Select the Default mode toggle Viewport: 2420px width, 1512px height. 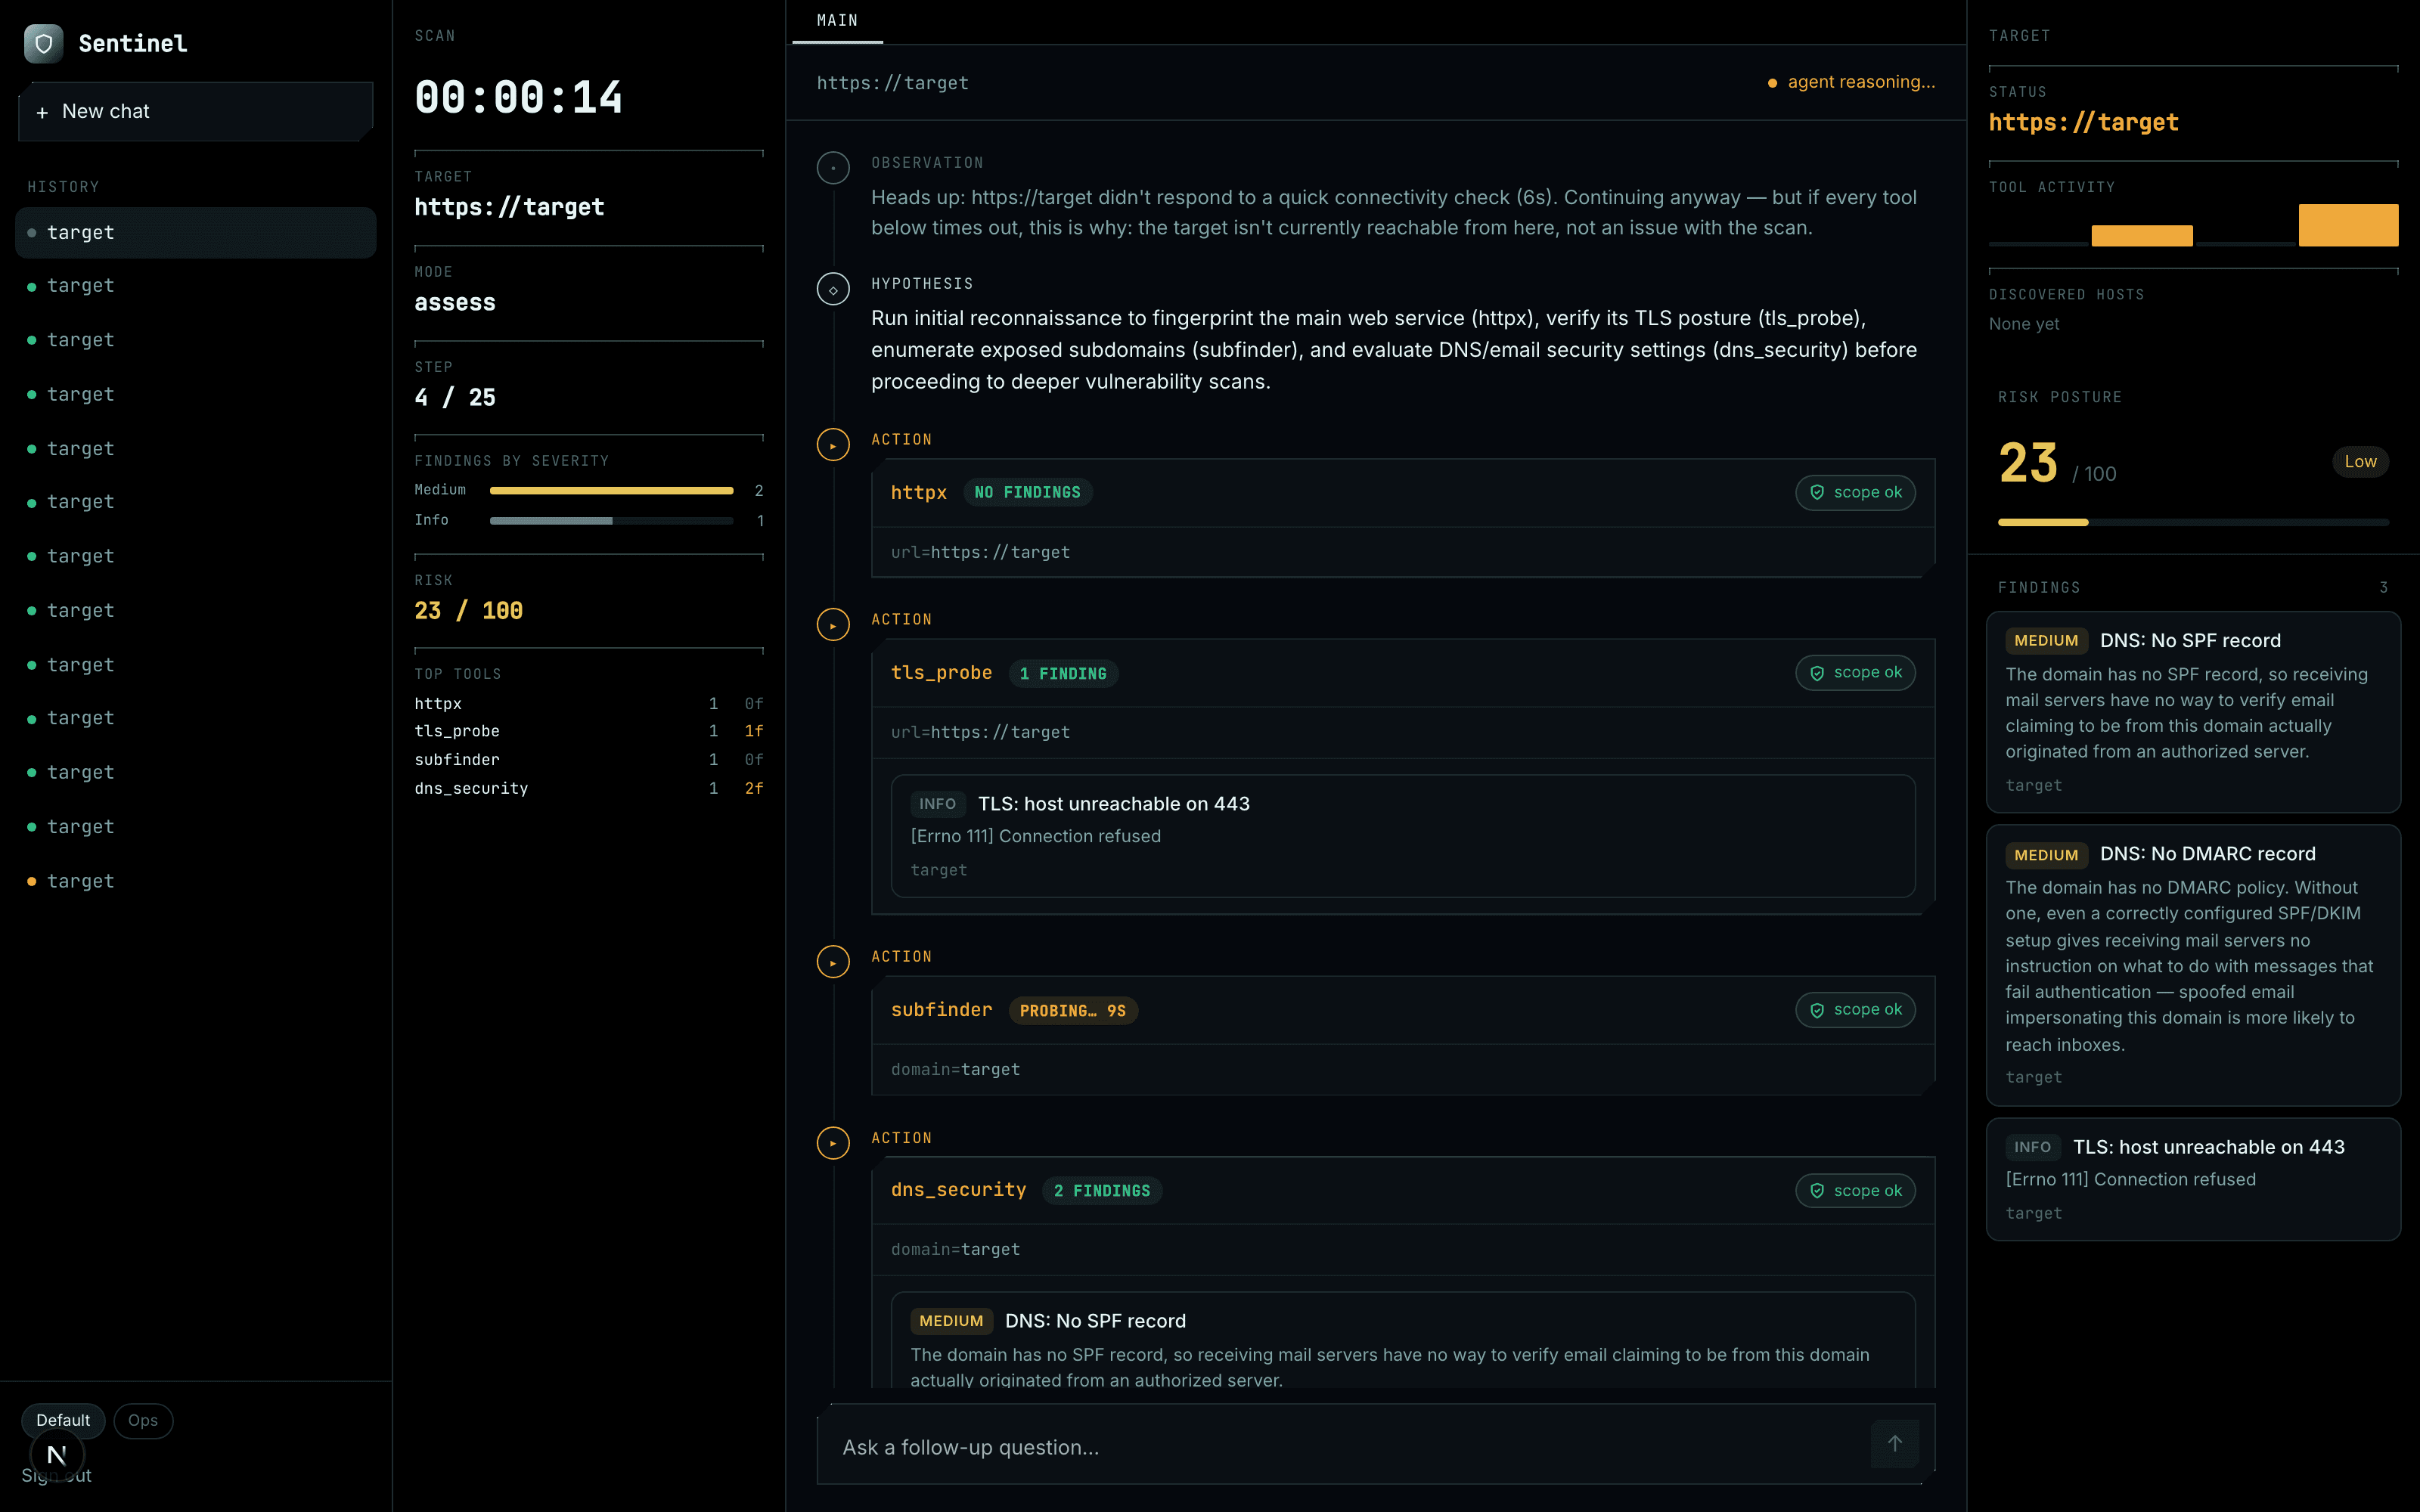tap(63, 1420)
